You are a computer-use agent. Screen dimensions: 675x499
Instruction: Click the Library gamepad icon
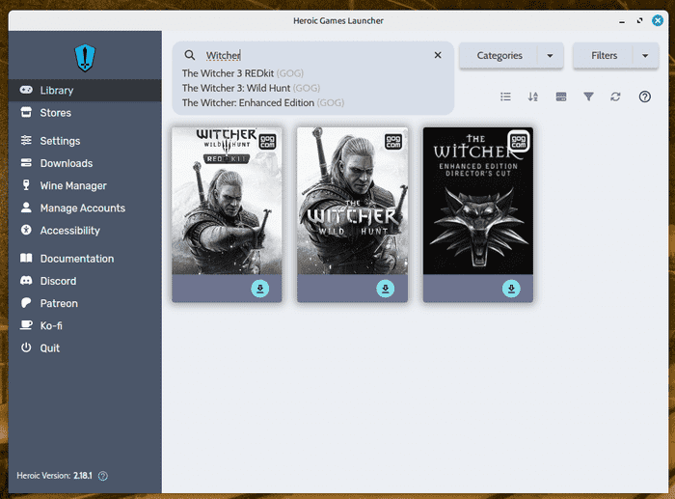26,90
